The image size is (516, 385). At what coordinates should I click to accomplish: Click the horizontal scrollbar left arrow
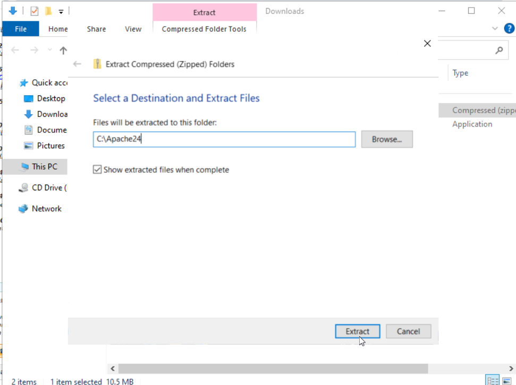click(x=113, y=369)
